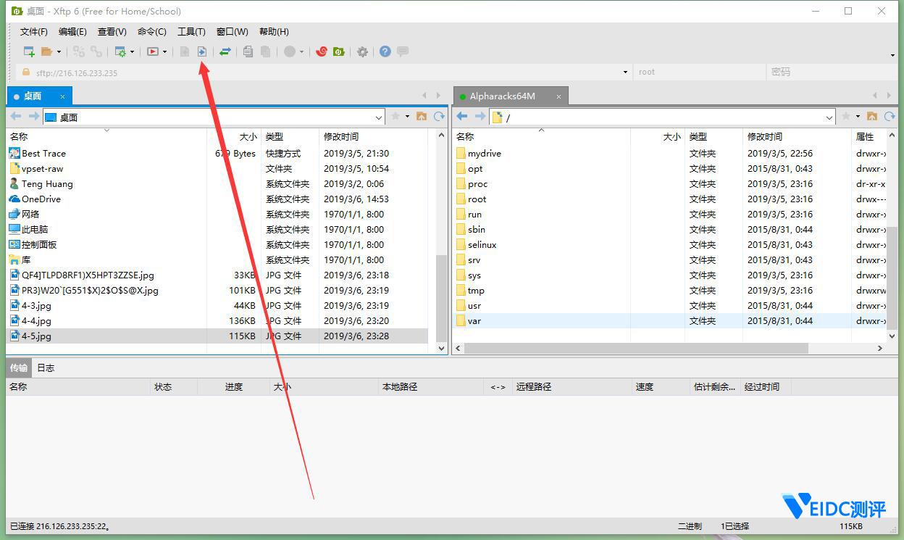Click the swap panes double-arrow toolbar icon
Image resolution: width=904 pixels, height=540 pixels.
pyautogui.click(x=225, y=51)
